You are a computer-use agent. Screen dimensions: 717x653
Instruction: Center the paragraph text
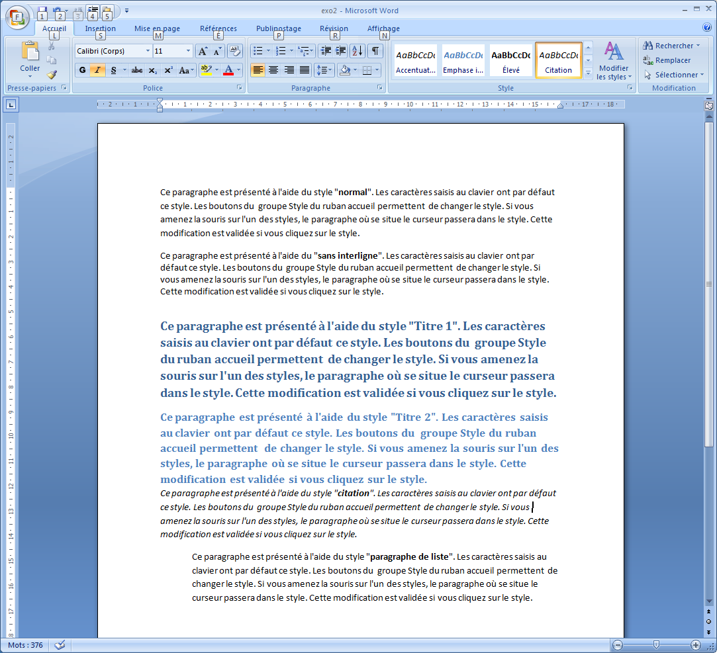coord(273,70)
